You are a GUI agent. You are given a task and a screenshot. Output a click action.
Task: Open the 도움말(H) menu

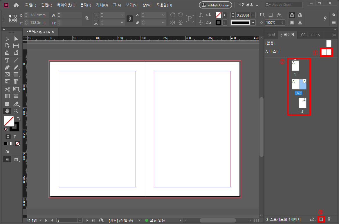(164, 5)
